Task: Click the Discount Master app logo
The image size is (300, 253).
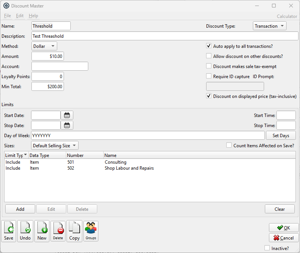Action: (6, 6)
